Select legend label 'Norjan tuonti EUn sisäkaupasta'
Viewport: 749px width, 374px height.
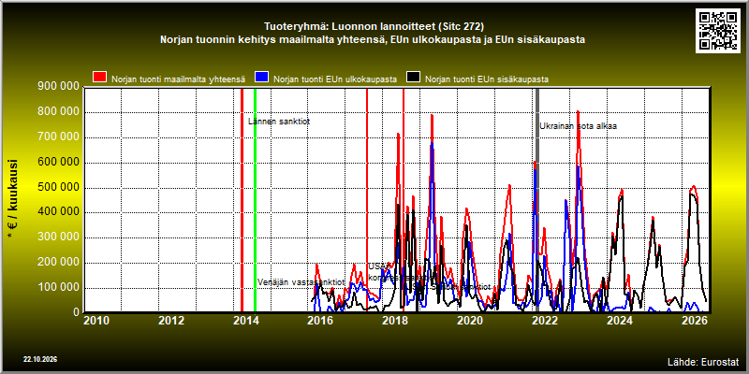click(x=486, y=79)
